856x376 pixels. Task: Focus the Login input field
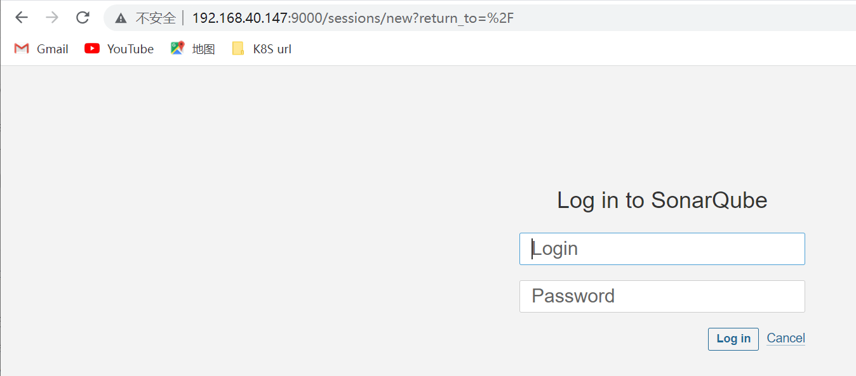click(x=662, y=249)
